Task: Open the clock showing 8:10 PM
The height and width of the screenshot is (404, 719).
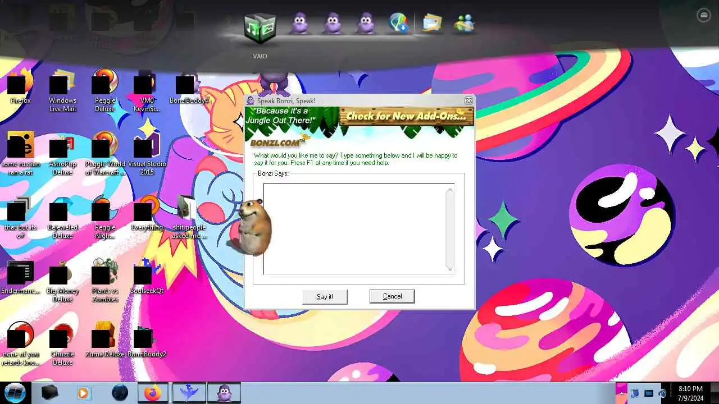Action: pos(690,393)
